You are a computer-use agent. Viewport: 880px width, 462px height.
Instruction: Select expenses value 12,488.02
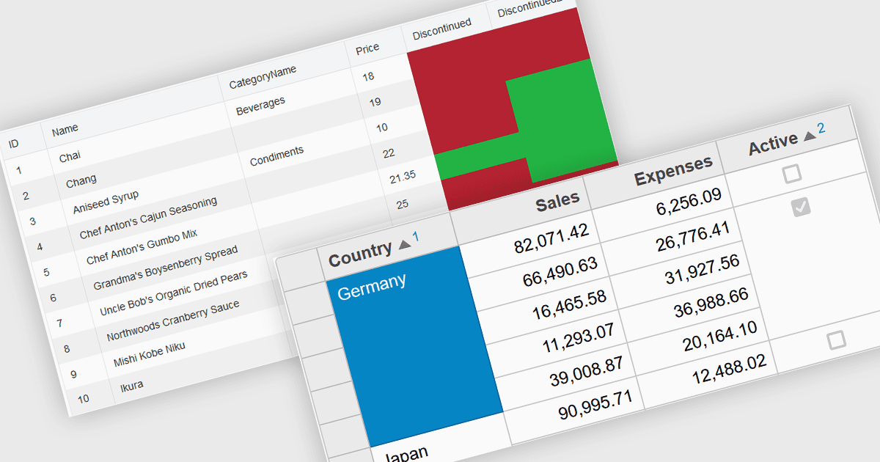[x=727, y=370]
